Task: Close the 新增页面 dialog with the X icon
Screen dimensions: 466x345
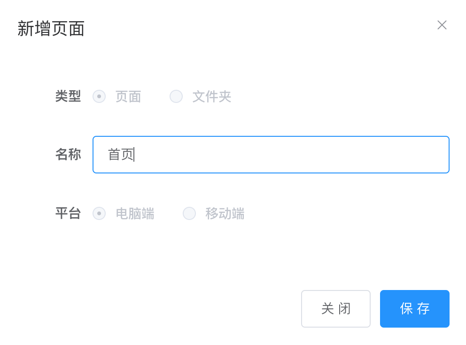Action: (x=442, y=25)
